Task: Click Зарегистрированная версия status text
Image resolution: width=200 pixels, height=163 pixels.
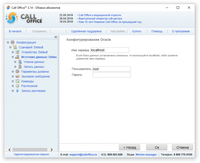Action: (x=31, y=154)
